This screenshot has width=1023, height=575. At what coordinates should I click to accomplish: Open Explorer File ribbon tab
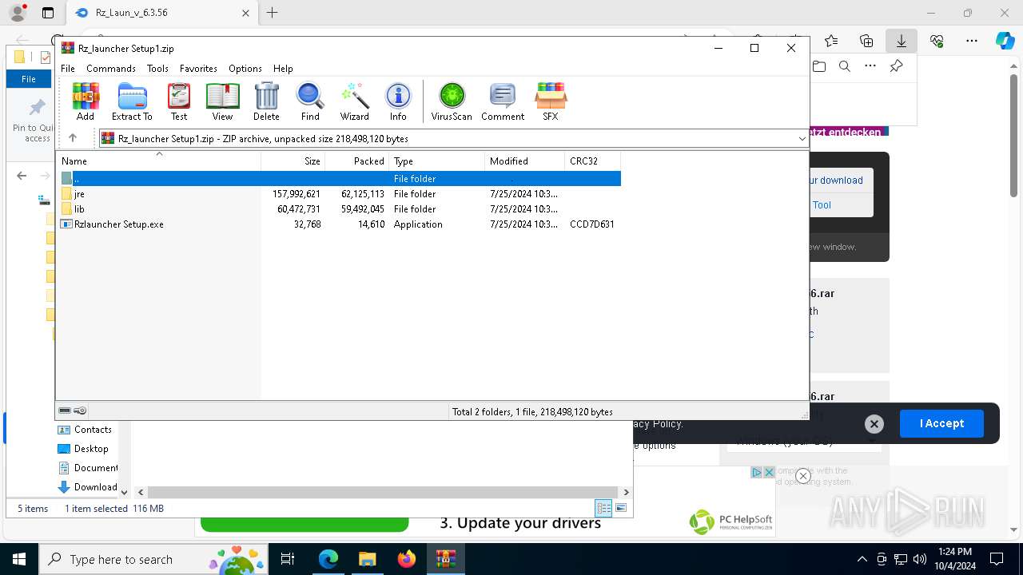(x=29, y=79)
